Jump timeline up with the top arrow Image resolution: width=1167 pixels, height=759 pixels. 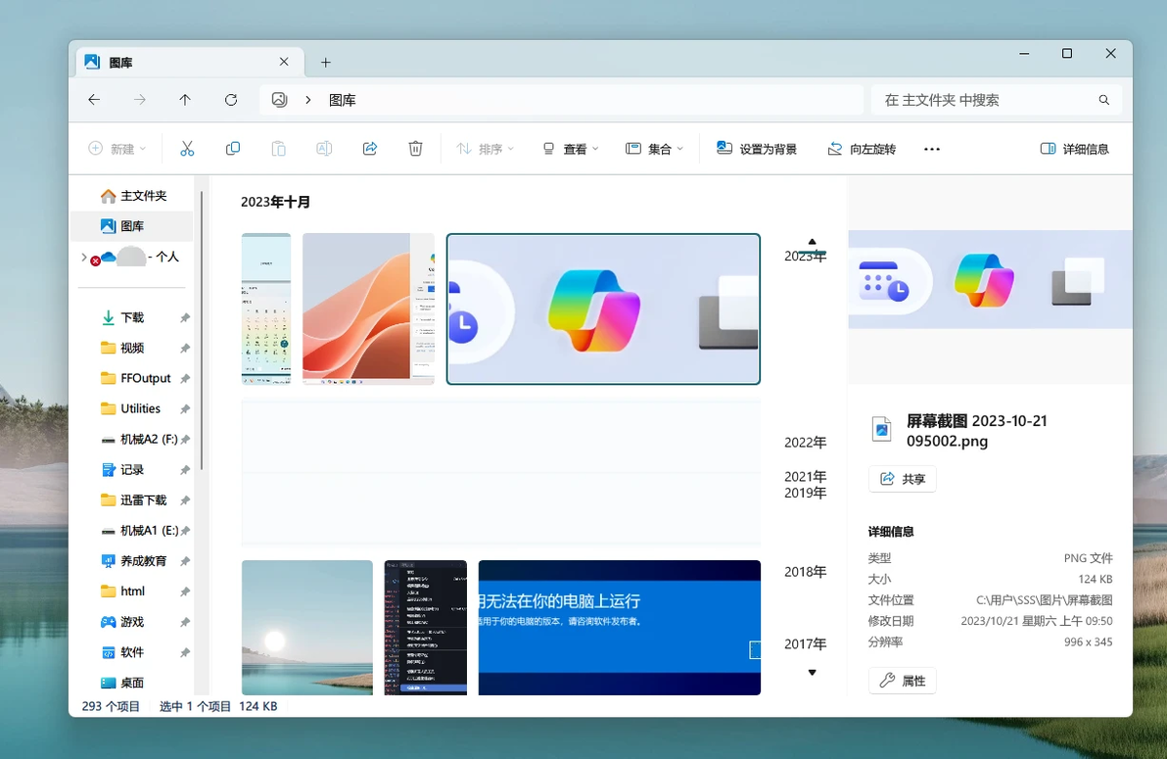[812, 241]
